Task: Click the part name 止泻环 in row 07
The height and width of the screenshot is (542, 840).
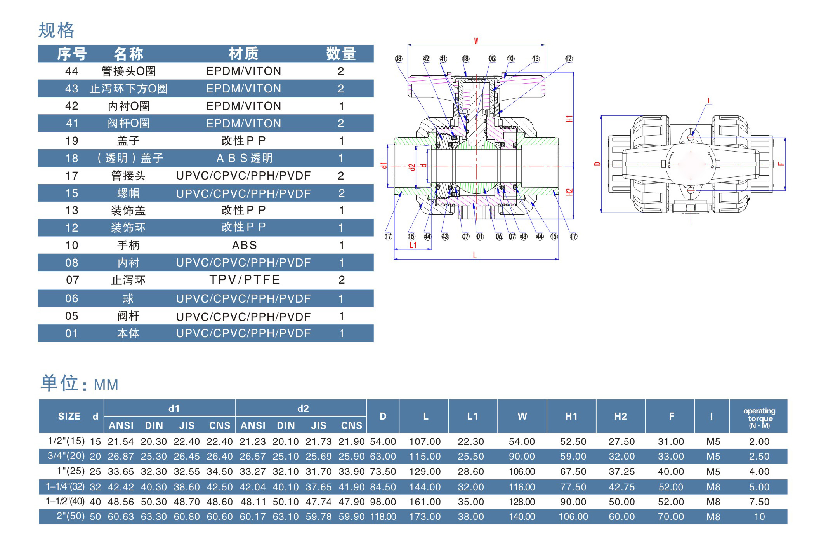Action: point(128,280)
